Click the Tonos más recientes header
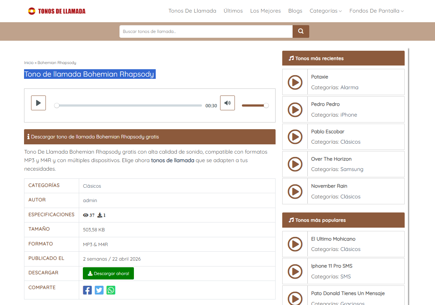435x305 pixels. tap(343, 58)
